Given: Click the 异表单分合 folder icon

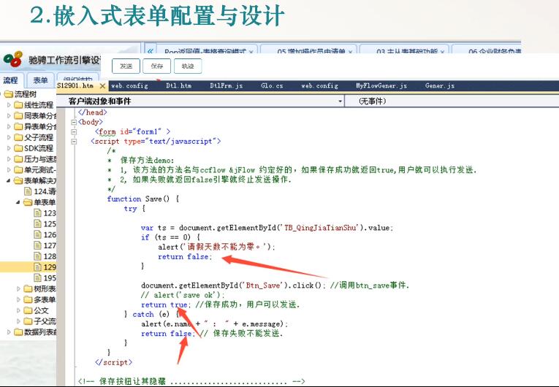Looking at the screenshot, I should pos(18,126).
